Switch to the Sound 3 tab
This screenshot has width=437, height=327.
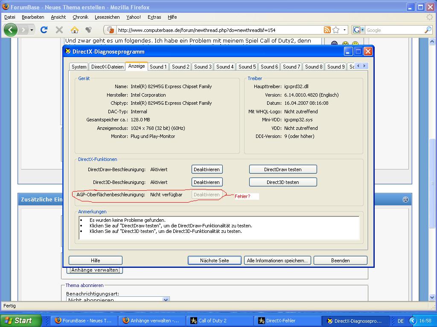pyautogui.click(x=203, y=67)
